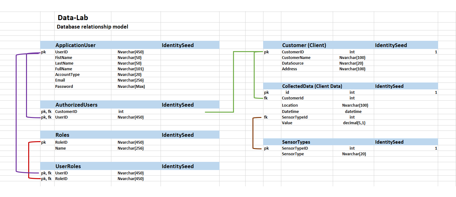Viewport: 456px width, 197px height.
Task: Click the RoleID field in the UserRoles table
Action: tap(61, 179)
